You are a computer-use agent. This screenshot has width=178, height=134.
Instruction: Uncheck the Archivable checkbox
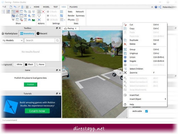tap(146, 111)
